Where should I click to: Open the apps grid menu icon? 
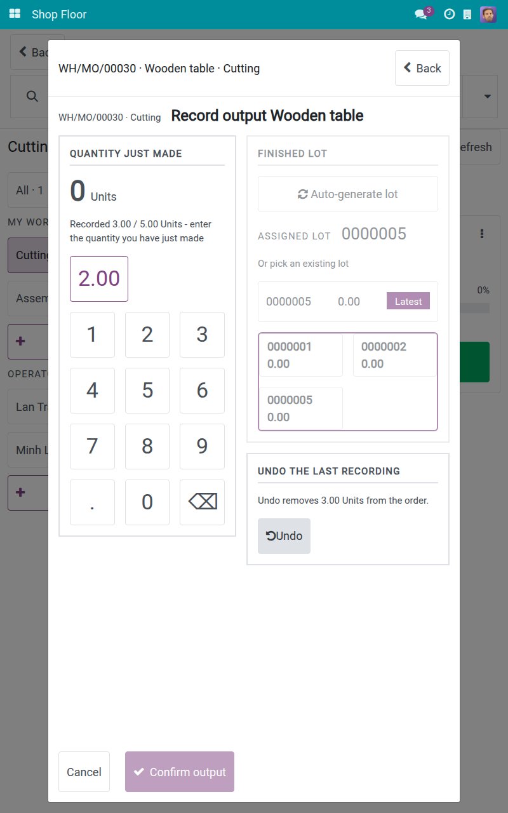15,14
